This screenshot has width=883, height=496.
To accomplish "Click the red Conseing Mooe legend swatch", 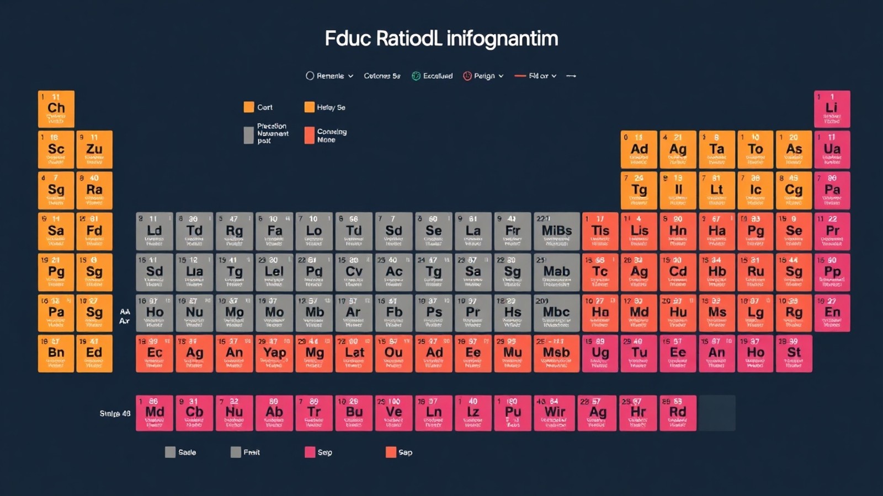I will coord(309,135).
